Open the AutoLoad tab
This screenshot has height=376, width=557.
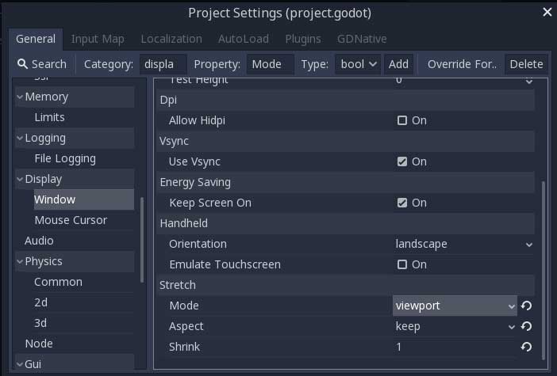click(x=244, y=38)
